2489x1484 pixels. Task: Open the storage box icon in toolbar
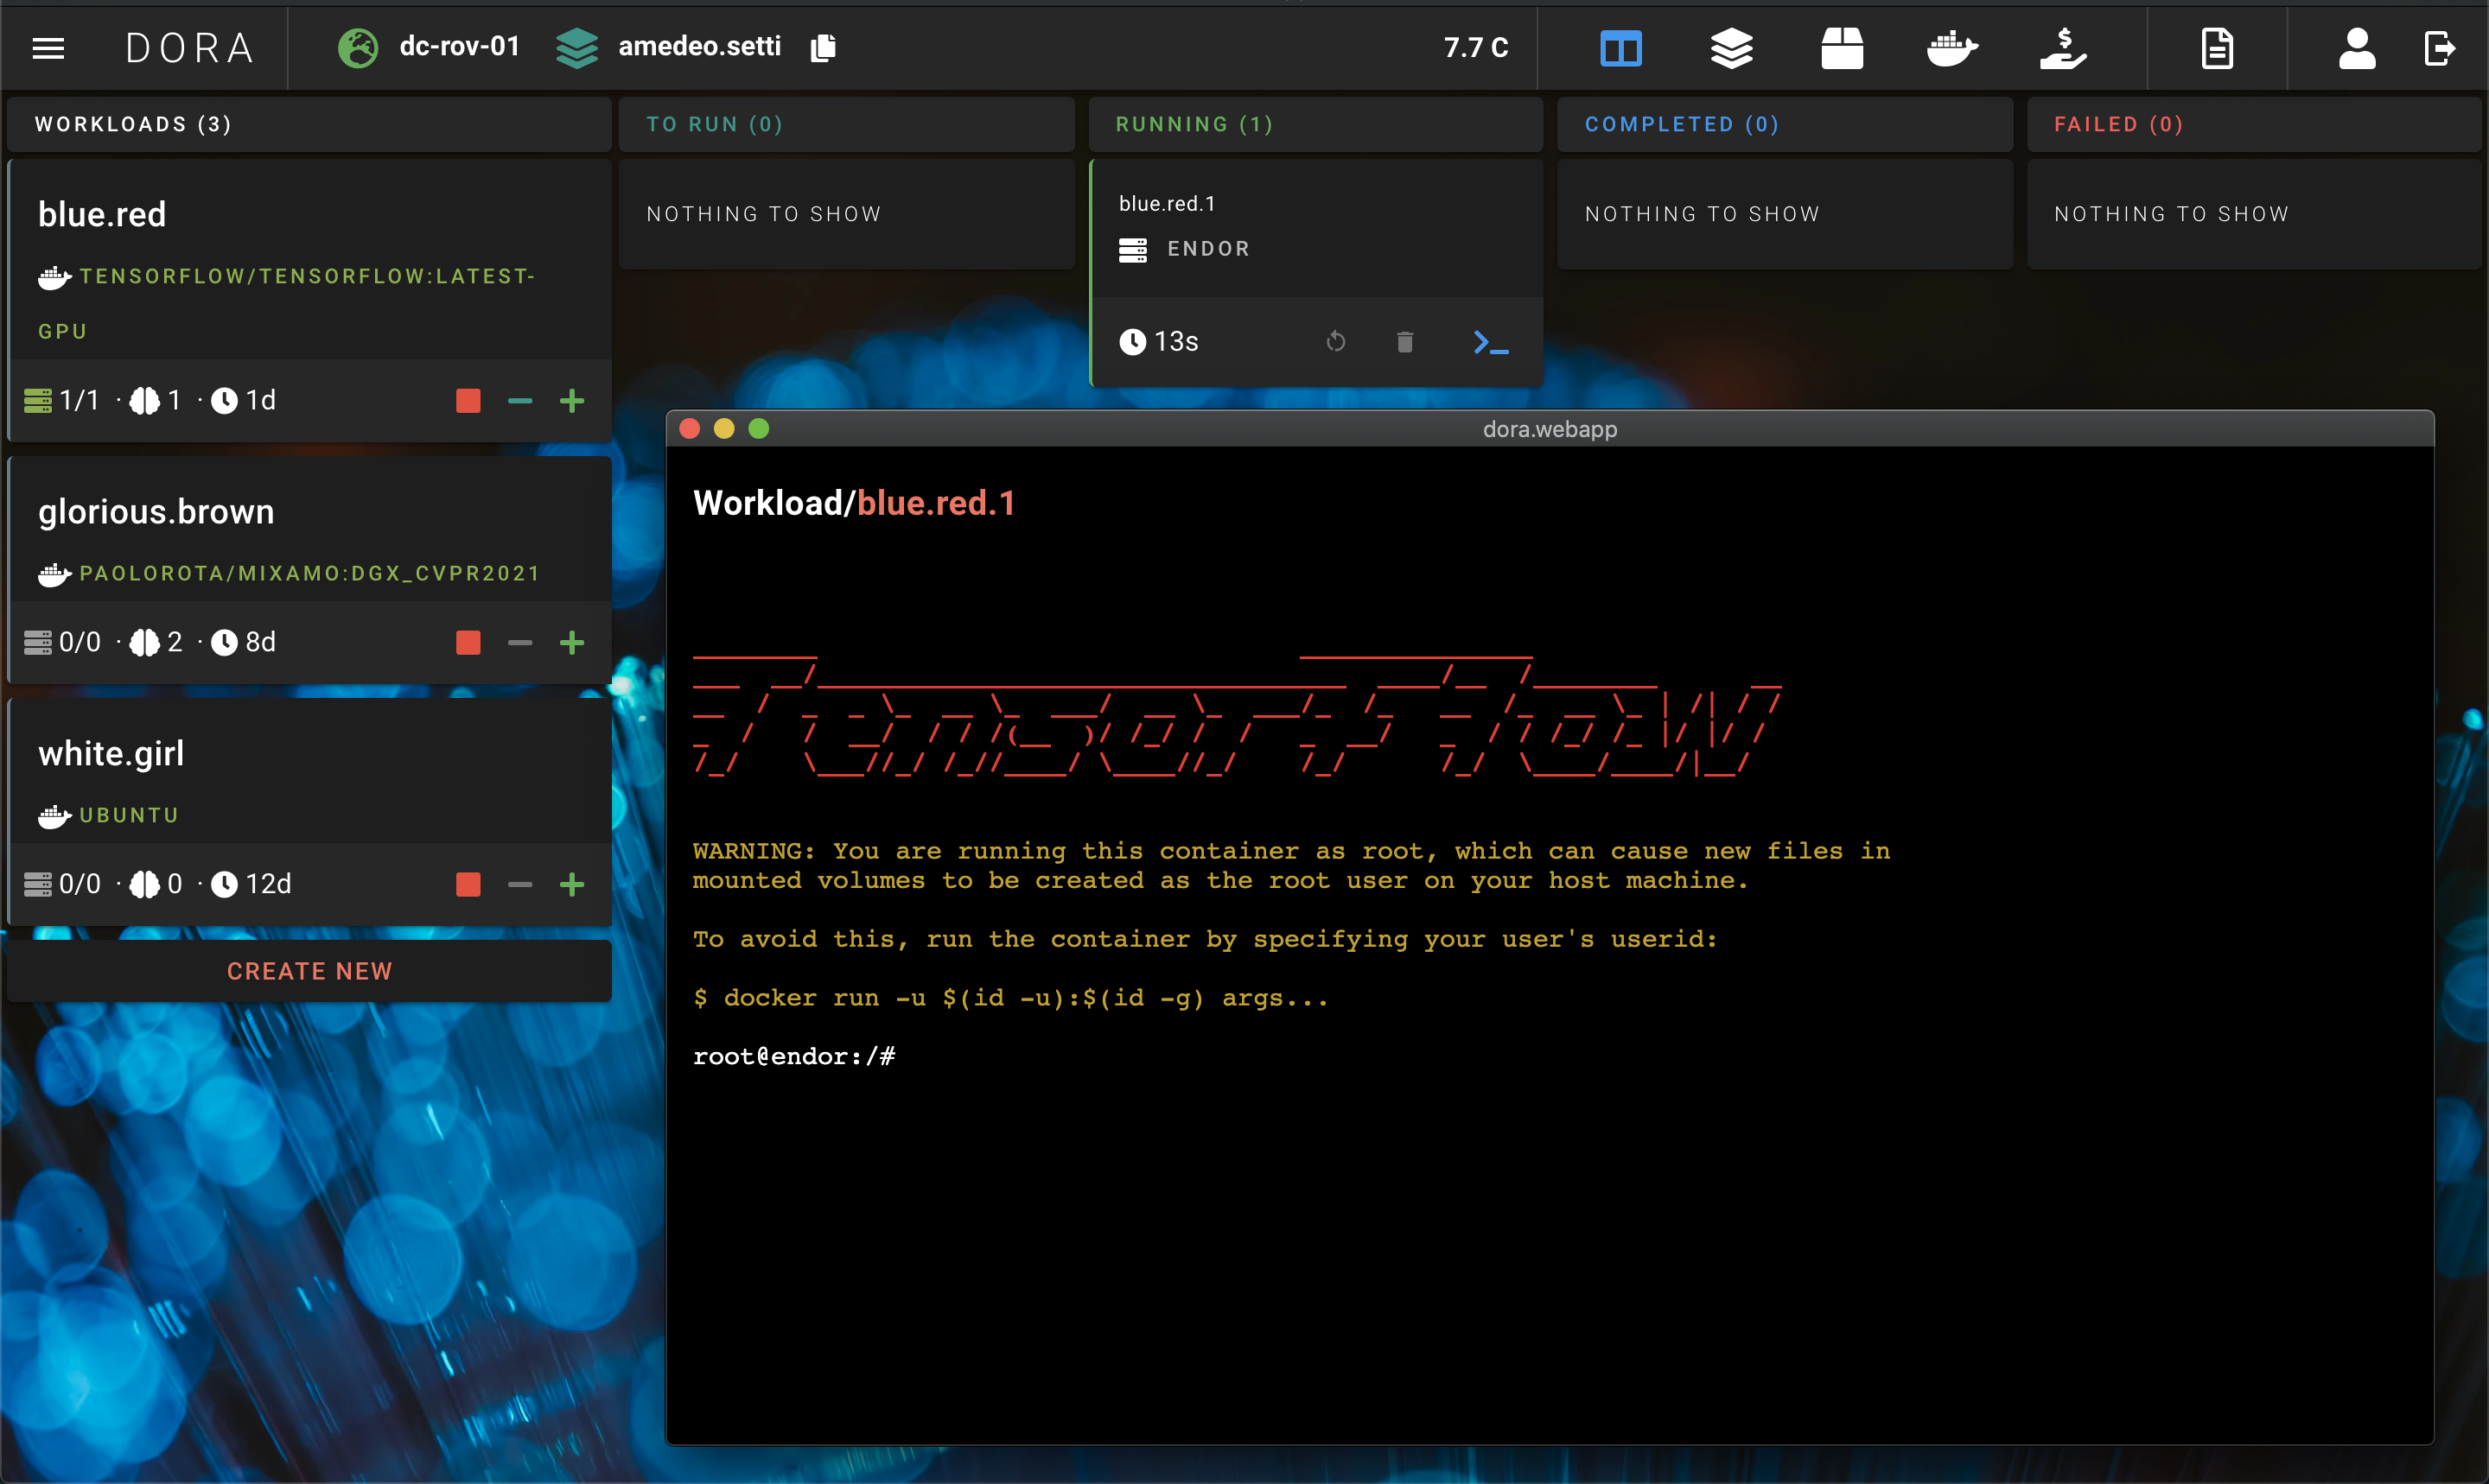tap(1841, 48)
